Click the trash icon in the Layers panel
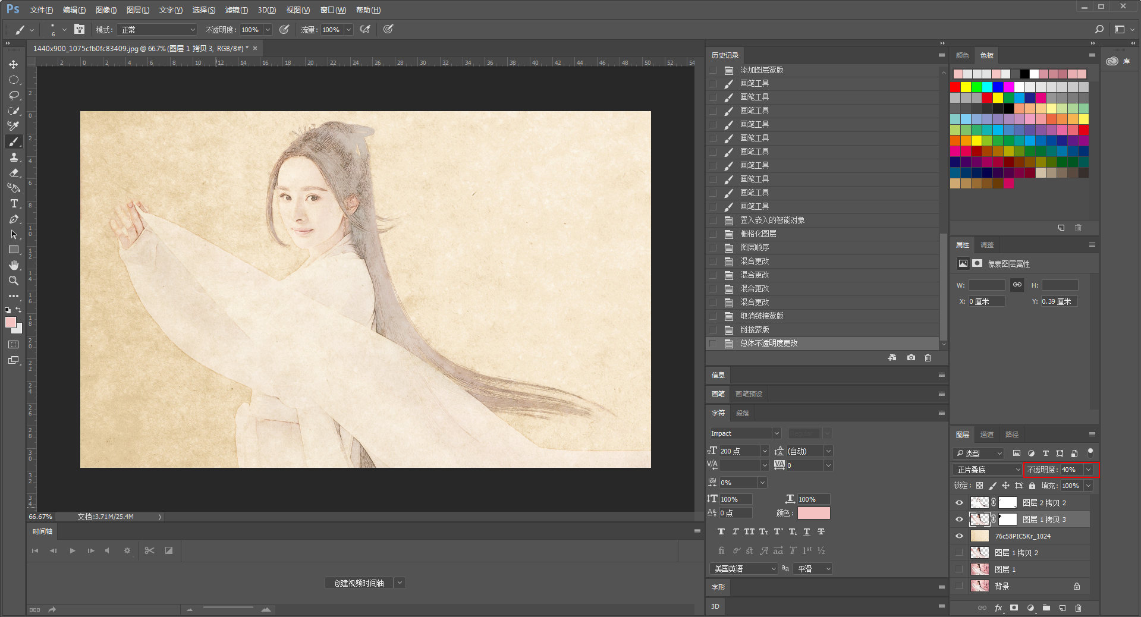1141x617 pixels. coord(1079,607)
